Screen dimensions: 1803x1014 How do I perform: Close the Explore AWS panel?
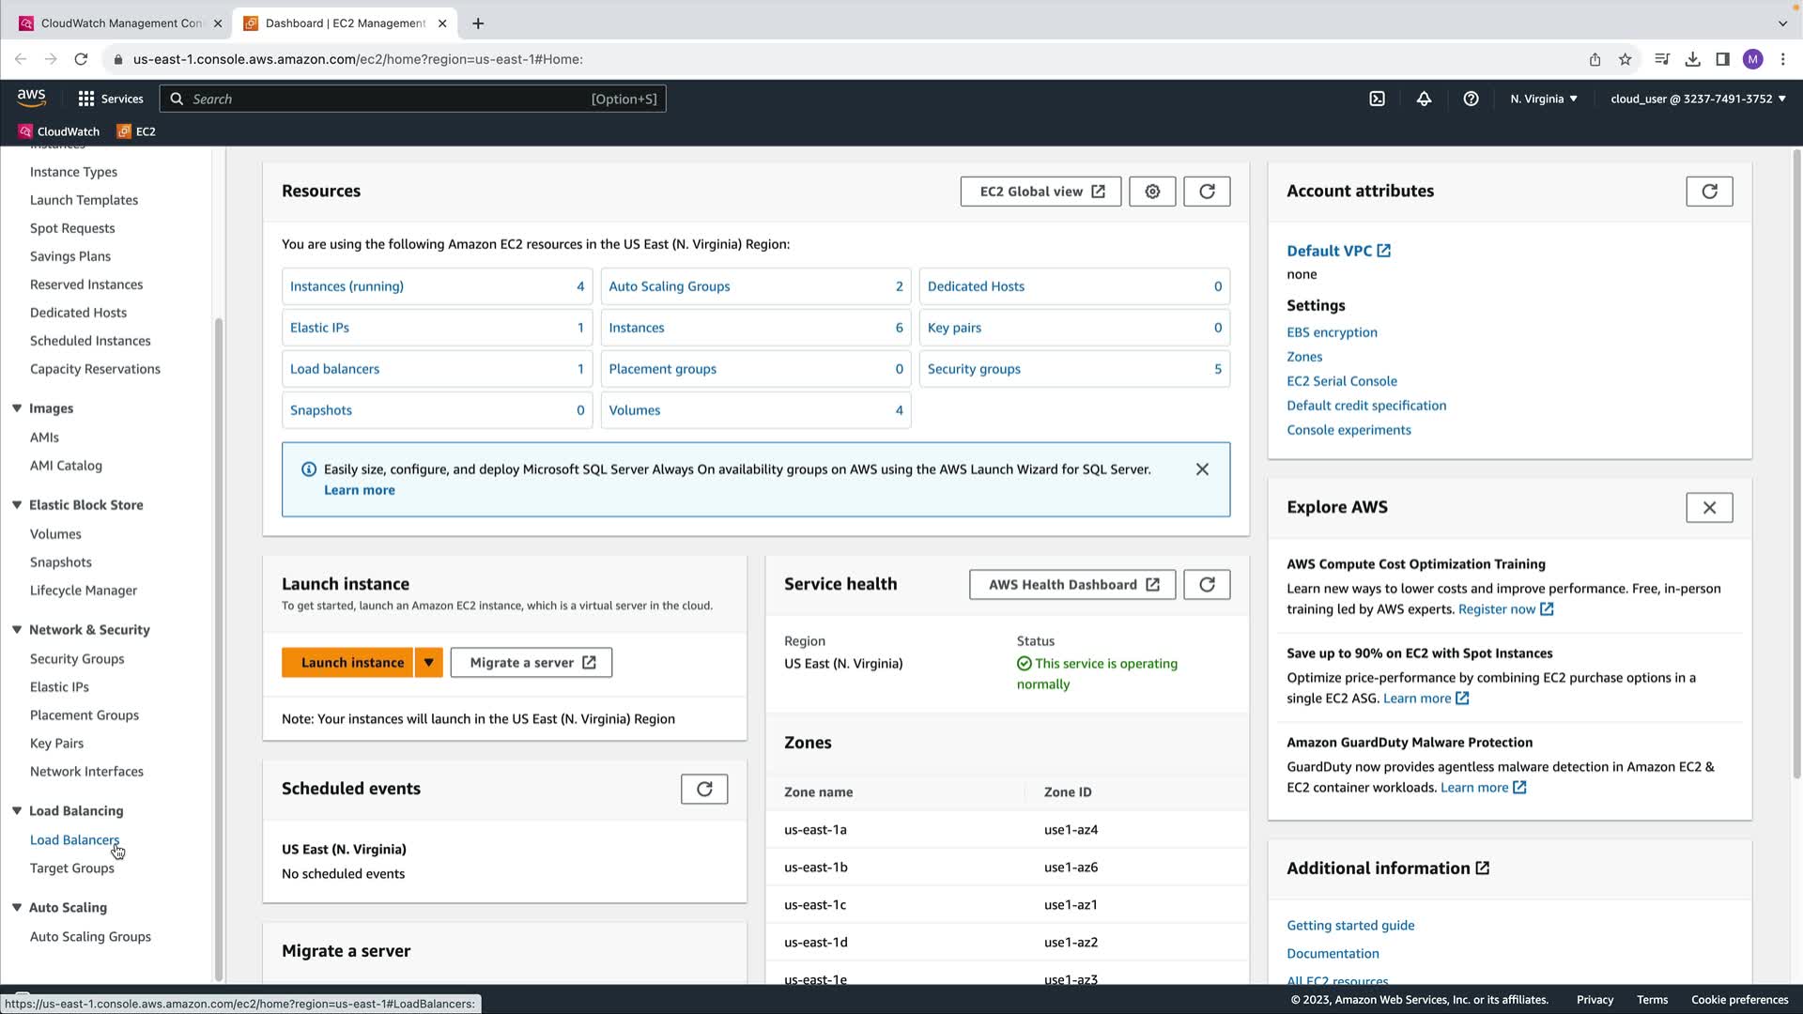pos(1709,508)
